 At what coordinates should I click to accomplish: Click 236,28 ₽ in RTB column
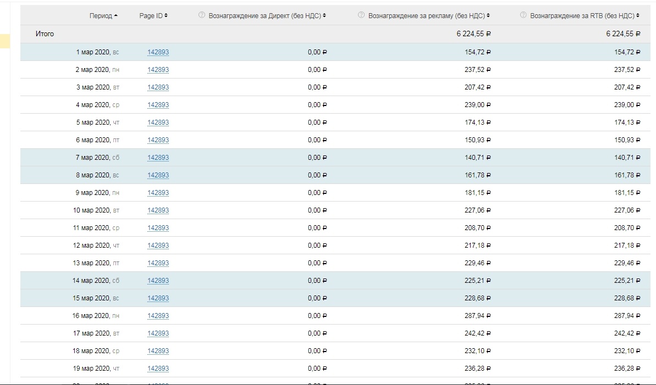627,369
